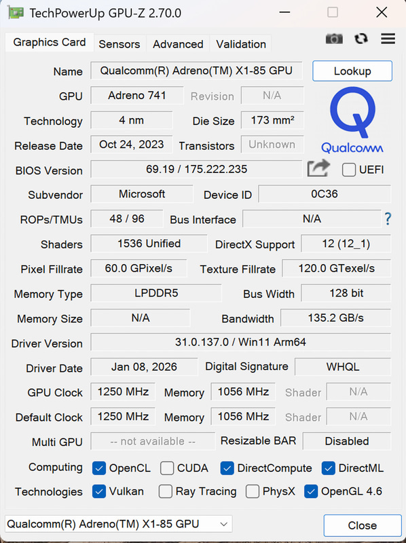This screenshot has height=543, width=406.
Task: Click the Device ID value 0C36
Action: pos(325,194)
